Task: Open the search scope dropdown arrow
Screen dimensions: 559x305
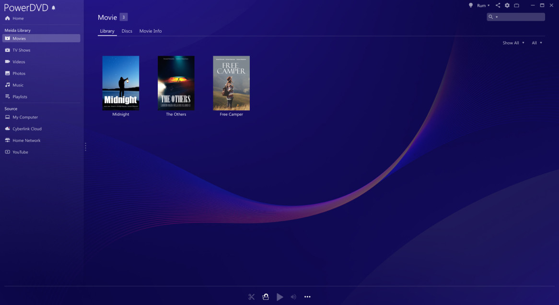Action: (x=497, y=16)
